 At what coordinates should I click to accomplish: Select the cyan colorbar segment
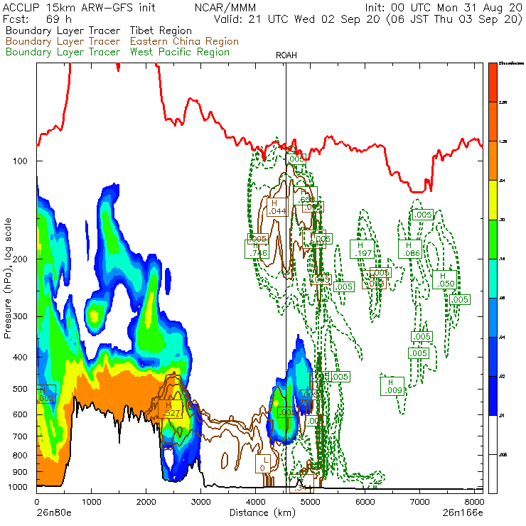click(x=493, y=279)
